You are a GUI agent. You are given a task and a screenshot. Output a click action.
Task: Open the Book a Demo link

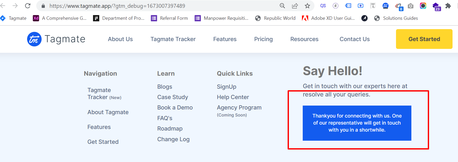[x=175, y=107]
